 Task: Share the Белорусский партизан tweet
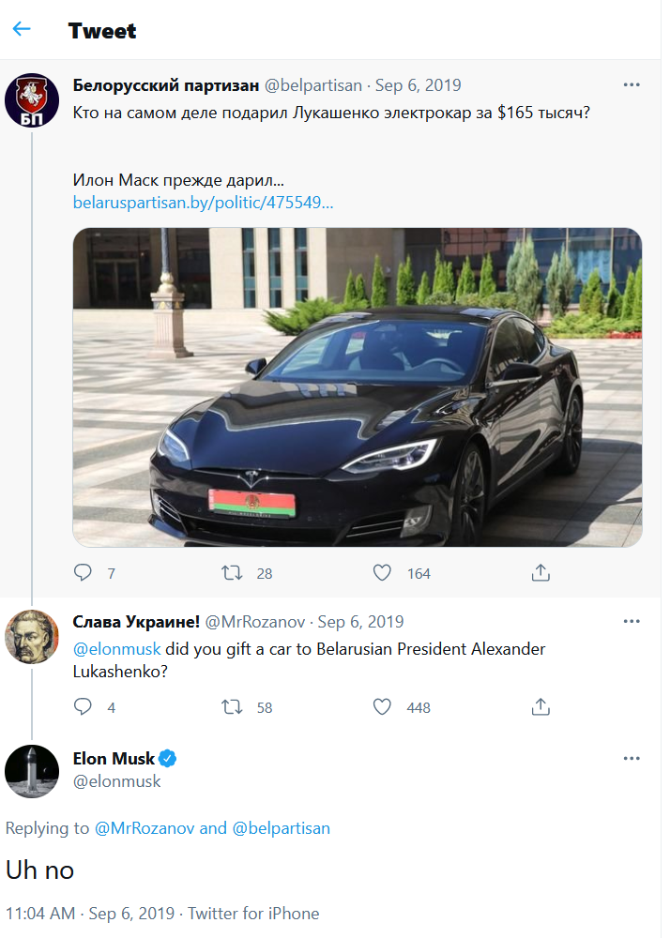click(x=541, y=572)
